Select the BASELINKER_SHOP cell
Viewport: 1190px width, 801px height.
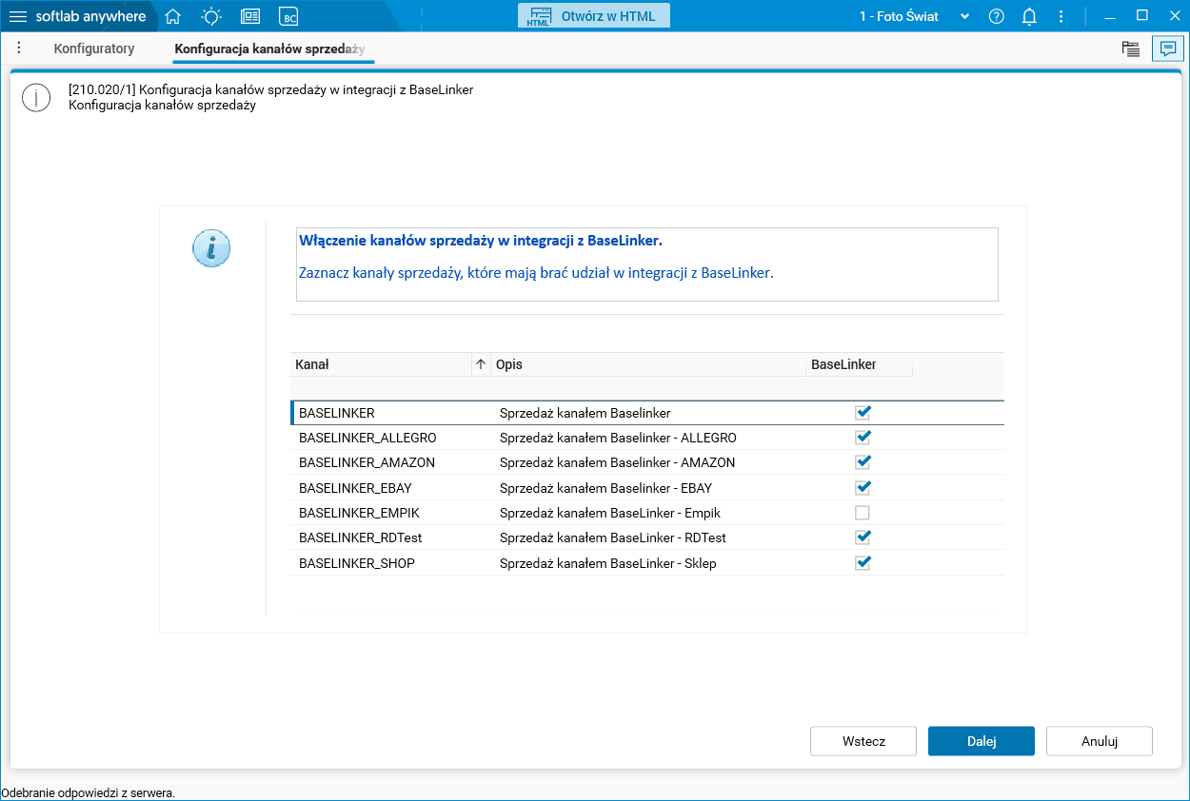pos(357,562)
